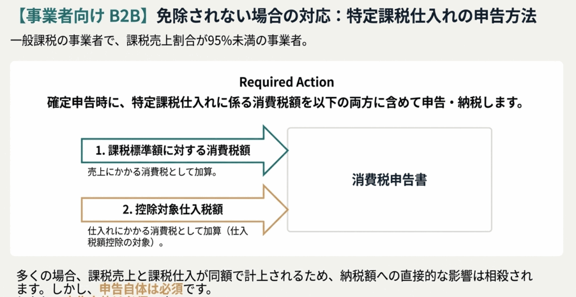
Task: Select the bold sentence beginning 確定申告時に
Action: point(286,103)
